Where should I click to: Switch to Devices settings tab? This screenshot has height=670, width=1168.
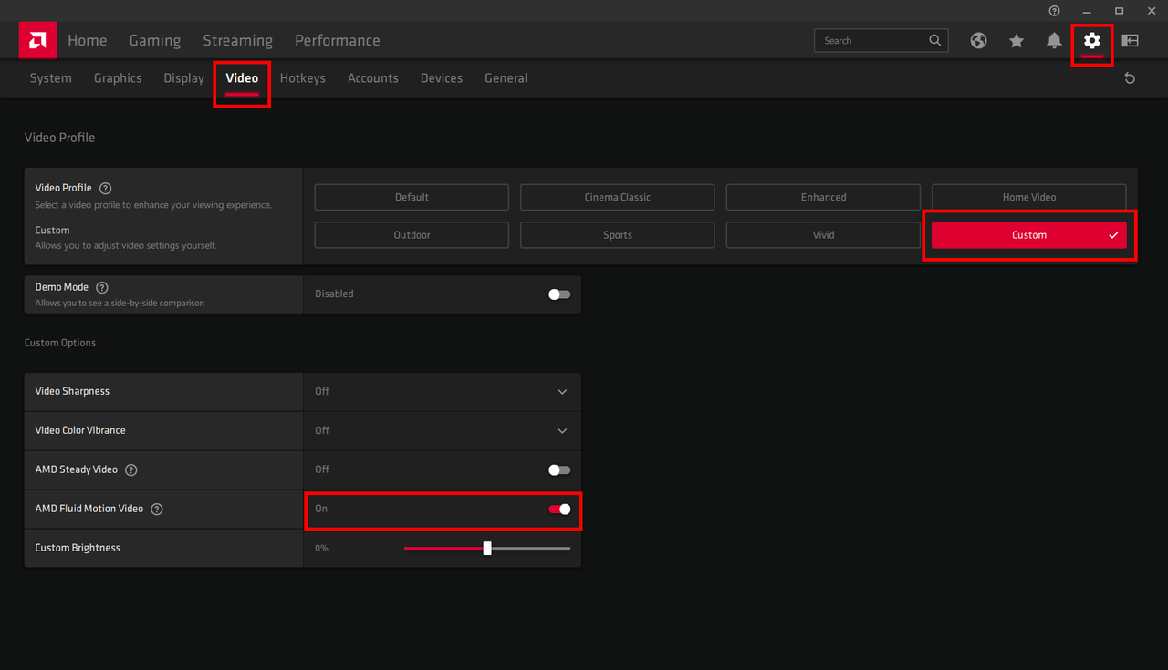[x=441, y=78]
